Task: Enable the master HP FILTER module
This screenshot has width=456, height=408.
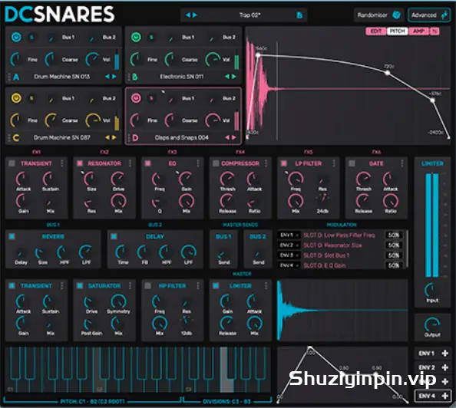Action: (x=147, y=285)
